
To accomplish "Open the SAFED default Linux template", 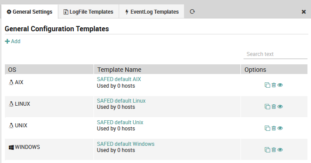I will (x=121, y=100).
